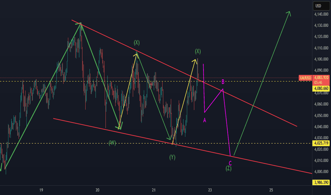Click the 4,010.000 price axis value
This screenshot has height=195, width=331.
tap(321, 160)
